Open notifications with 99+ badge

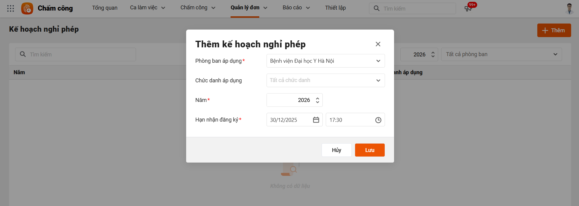[468, 8]
